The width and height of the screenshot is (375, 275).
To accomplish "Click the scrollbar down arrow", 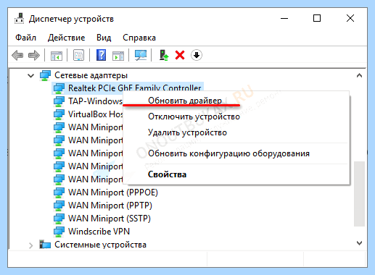I will 359,243.
